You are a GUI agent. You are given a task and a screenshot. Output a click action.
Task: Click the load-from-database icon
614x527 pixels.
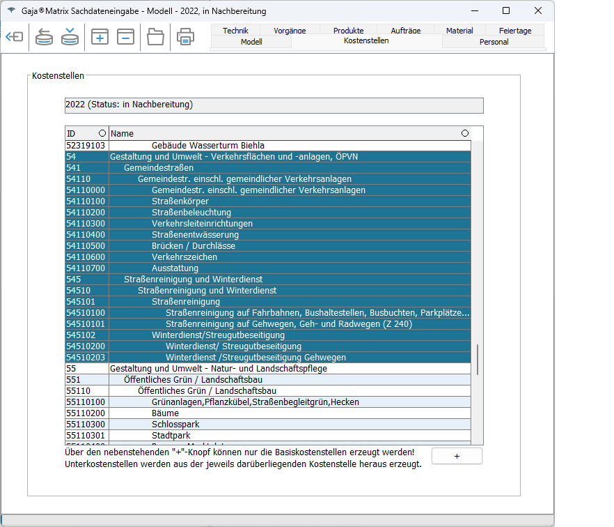click(45, 37)
